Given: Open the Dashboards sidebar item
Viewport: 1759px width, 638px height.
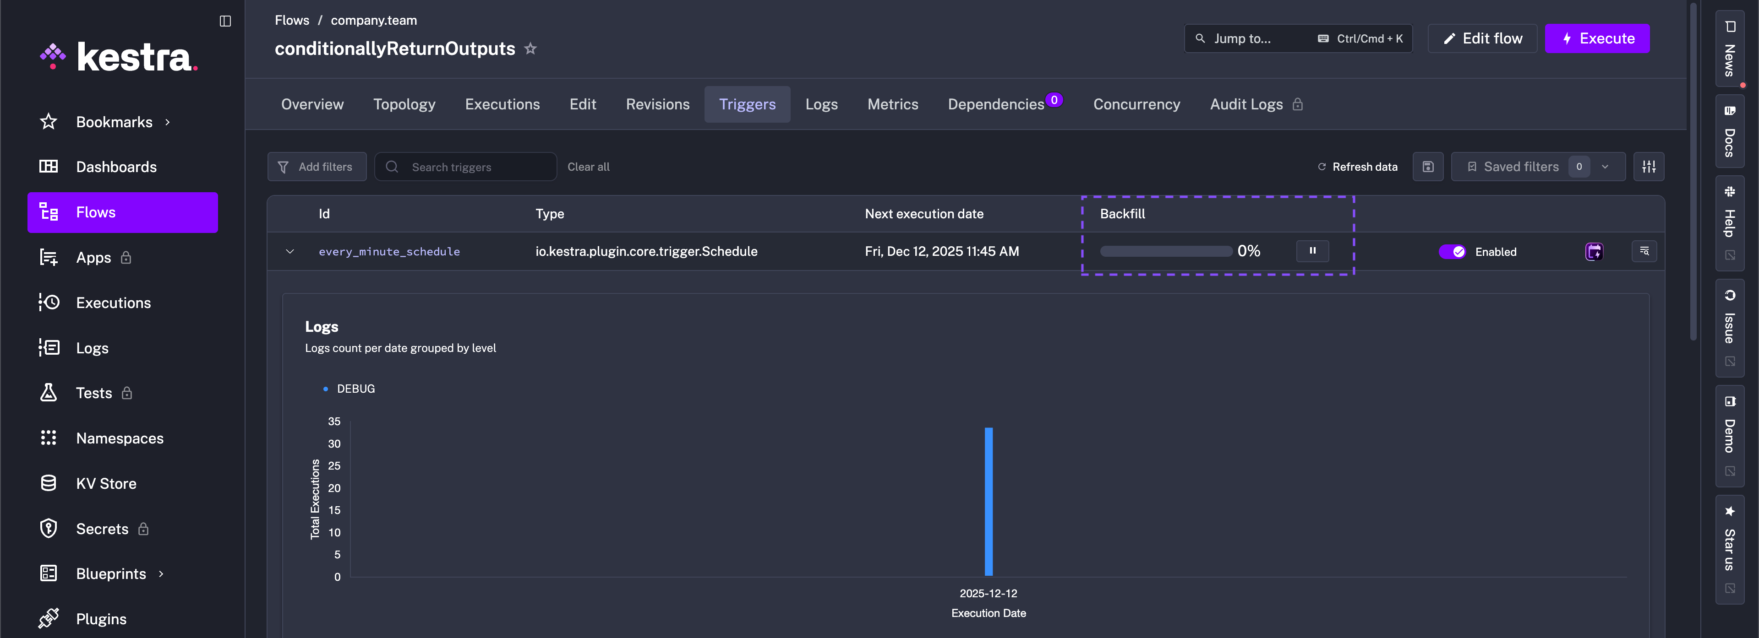Looking at the screenshot, I should pos(116,167).
